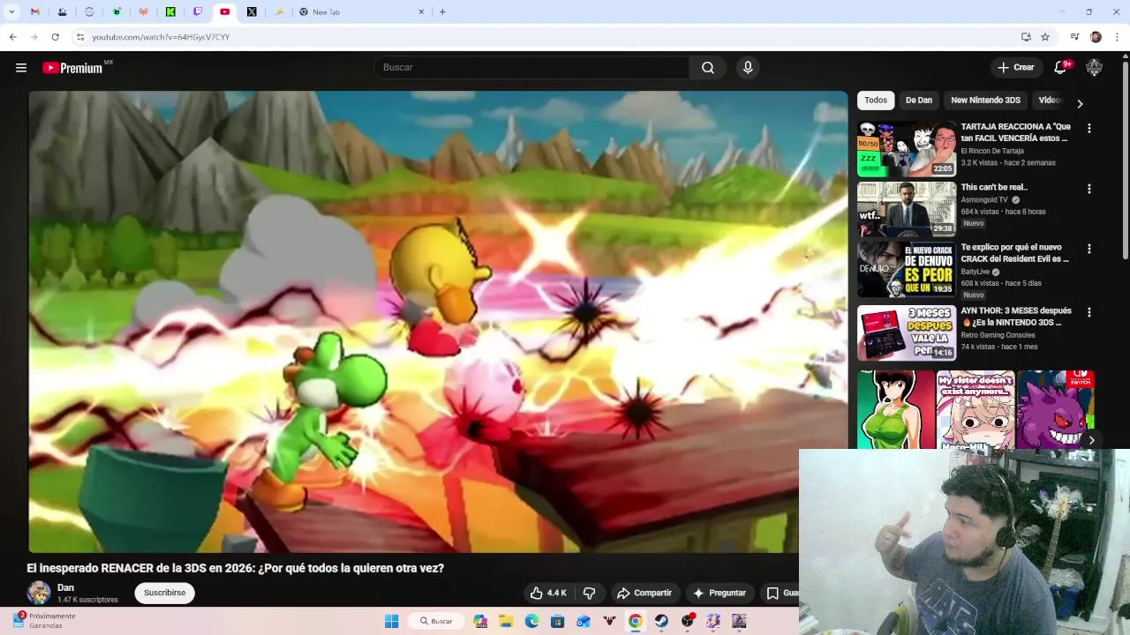1130x635 pixels.
Task: Open the Dan channel name link
Action: click(x=65, y=587)
